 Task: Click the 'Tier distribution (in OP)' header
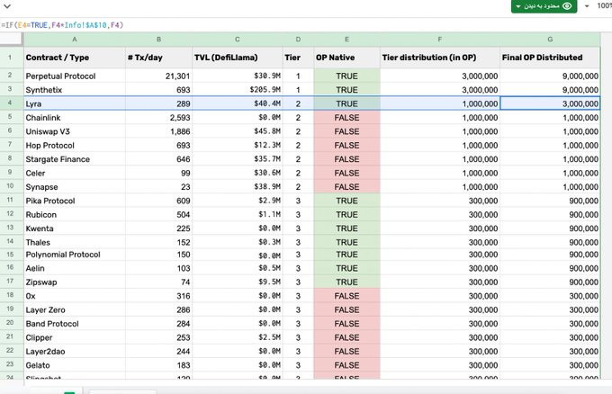tap(440, 58)
